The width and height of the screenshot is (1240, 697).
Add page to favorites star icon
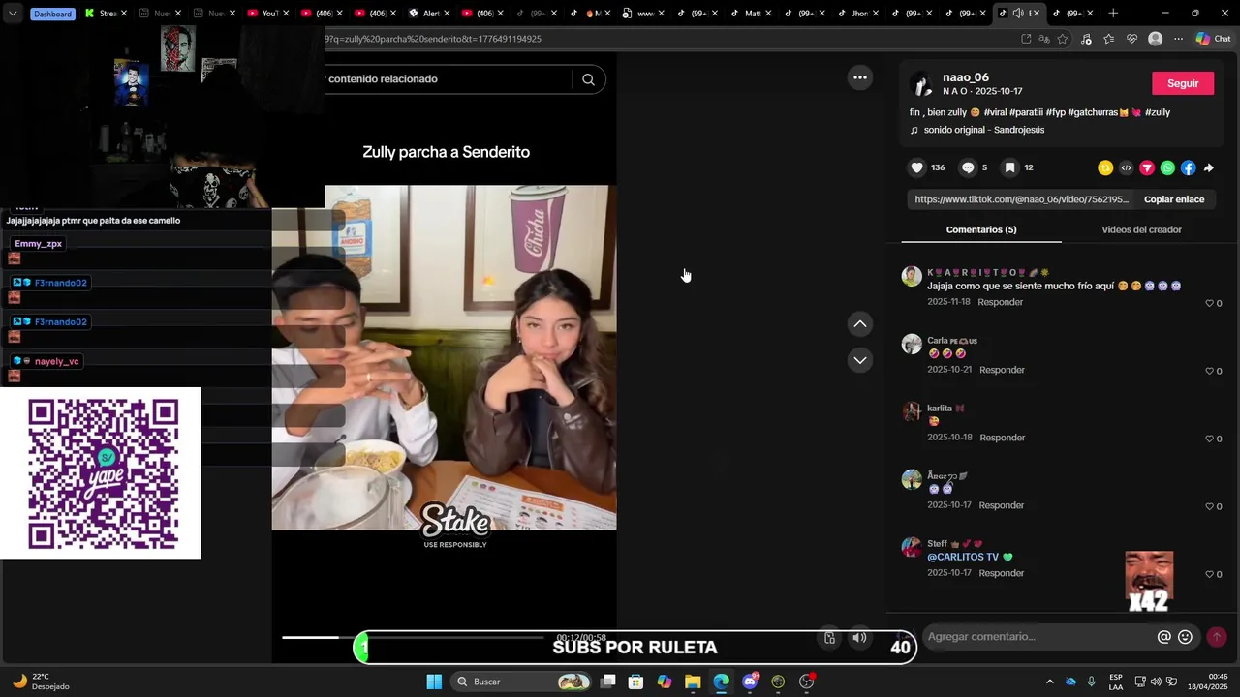pos(1063,39)
